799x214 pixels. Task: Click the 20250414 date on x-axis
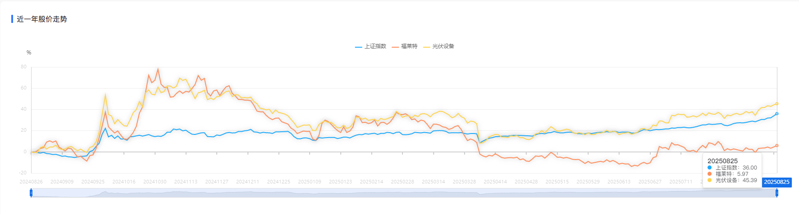(x=495, y=182)
